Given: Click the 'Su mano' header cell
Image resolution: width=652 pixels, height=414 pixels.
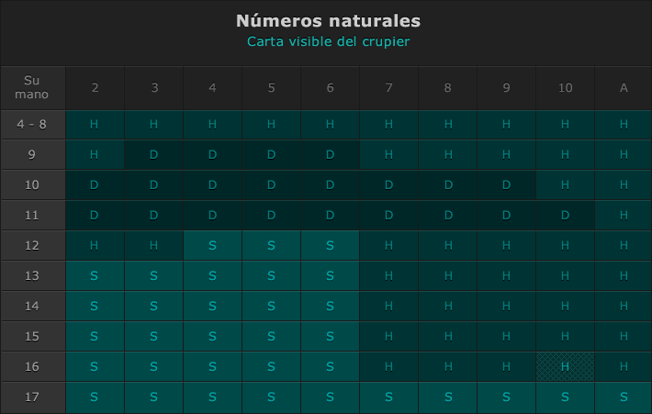Looking at the screenshot, I should (x=33, y=88).
